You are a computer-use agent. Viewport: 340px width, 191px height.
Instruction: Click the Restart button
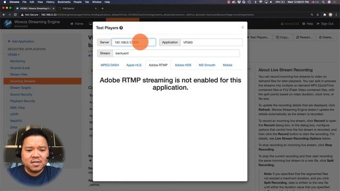[304, 37]
